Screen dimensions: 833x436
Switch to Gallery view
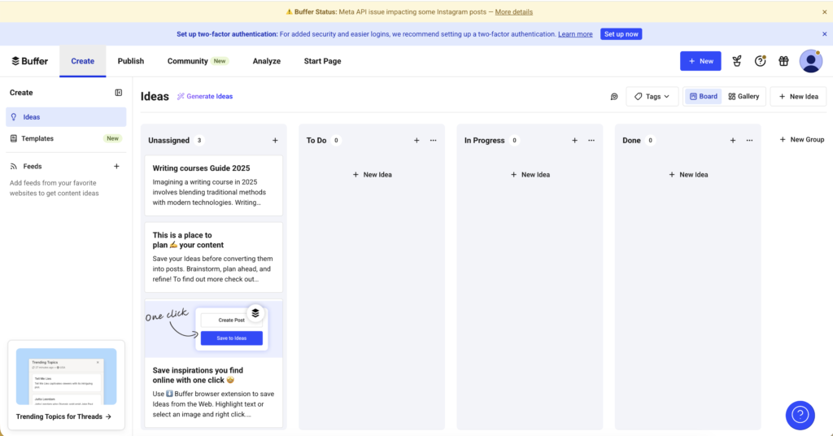[x=744, y=97]
